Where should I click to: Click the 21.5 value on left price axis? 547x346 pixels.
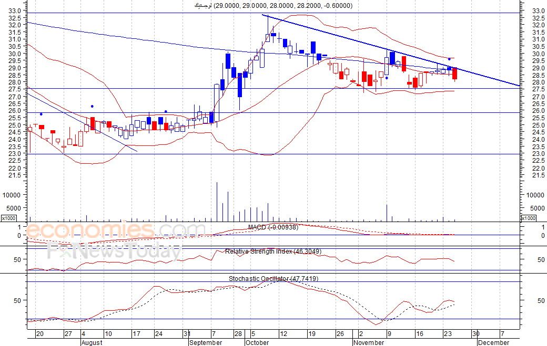coord(14,175)
